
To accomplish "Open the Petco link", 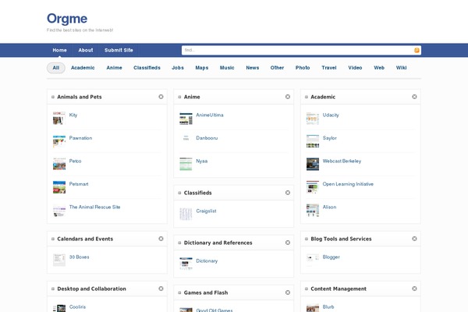I will pyautogui.click(x=75, y=161).
